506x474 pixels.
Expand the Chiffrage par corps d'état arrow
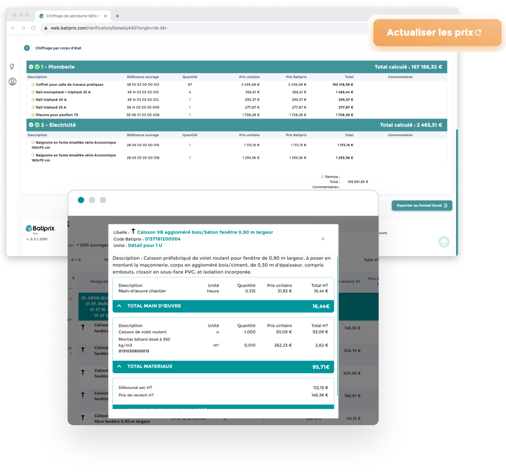point(27,48)
